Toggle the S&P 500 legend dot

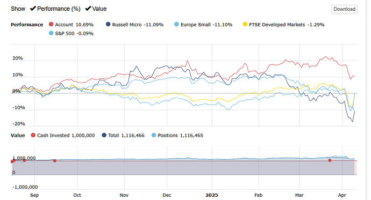tap(51, 33)
